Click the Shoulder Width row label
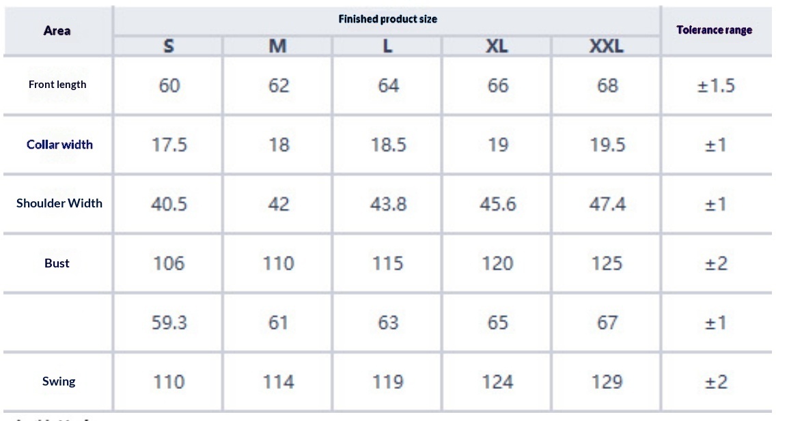Viewport: 789px width, 421px height. click(59, 203)
